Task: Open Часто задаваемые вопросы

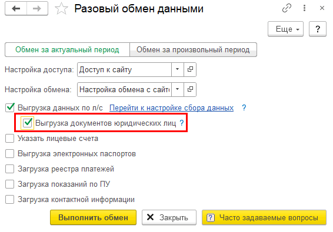Action: pyautogui.click(x=264, y=217)
